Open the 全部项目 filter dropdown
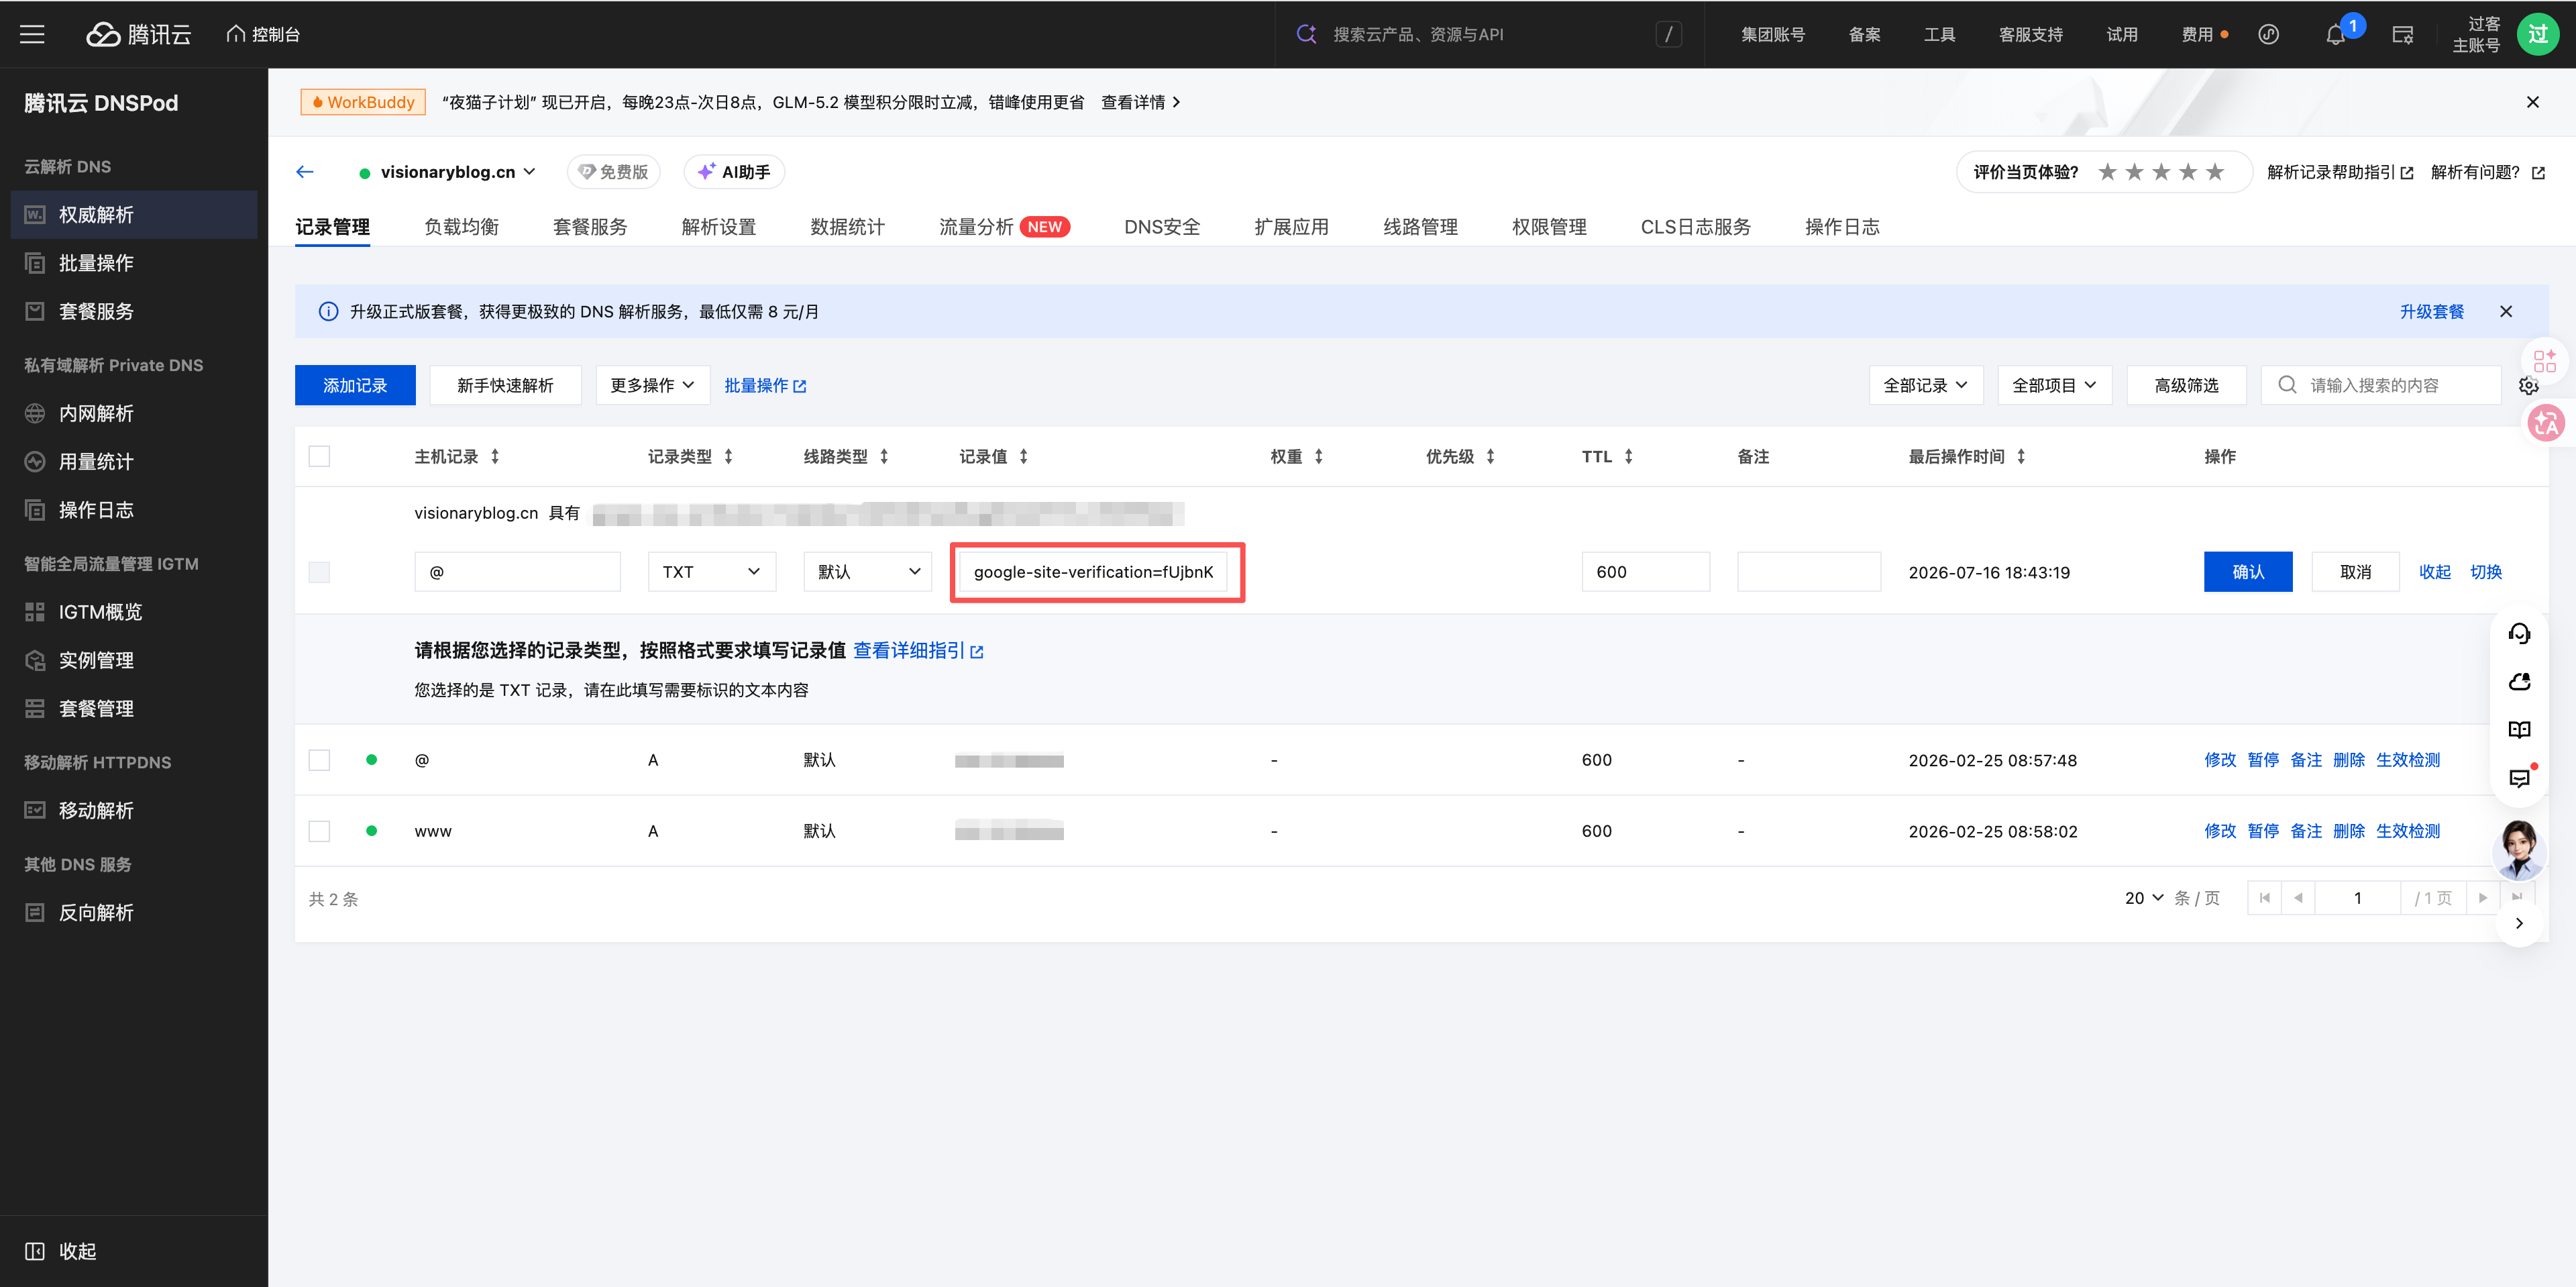This screenshot has height=1287, width=2576. click(2054, 385)
